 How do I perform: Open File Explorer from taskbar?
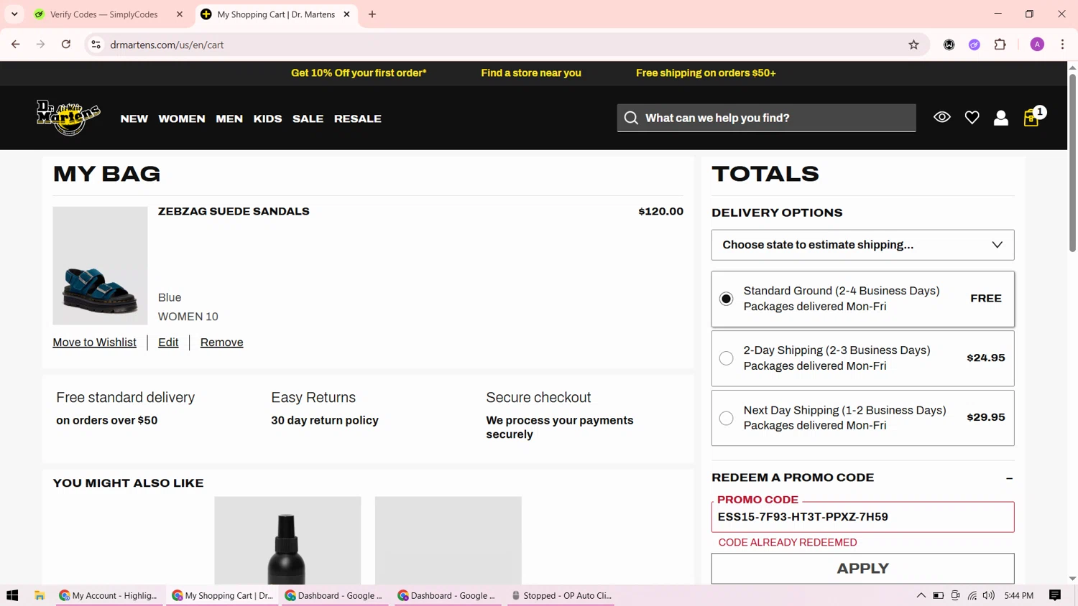[x=40, y=595]
